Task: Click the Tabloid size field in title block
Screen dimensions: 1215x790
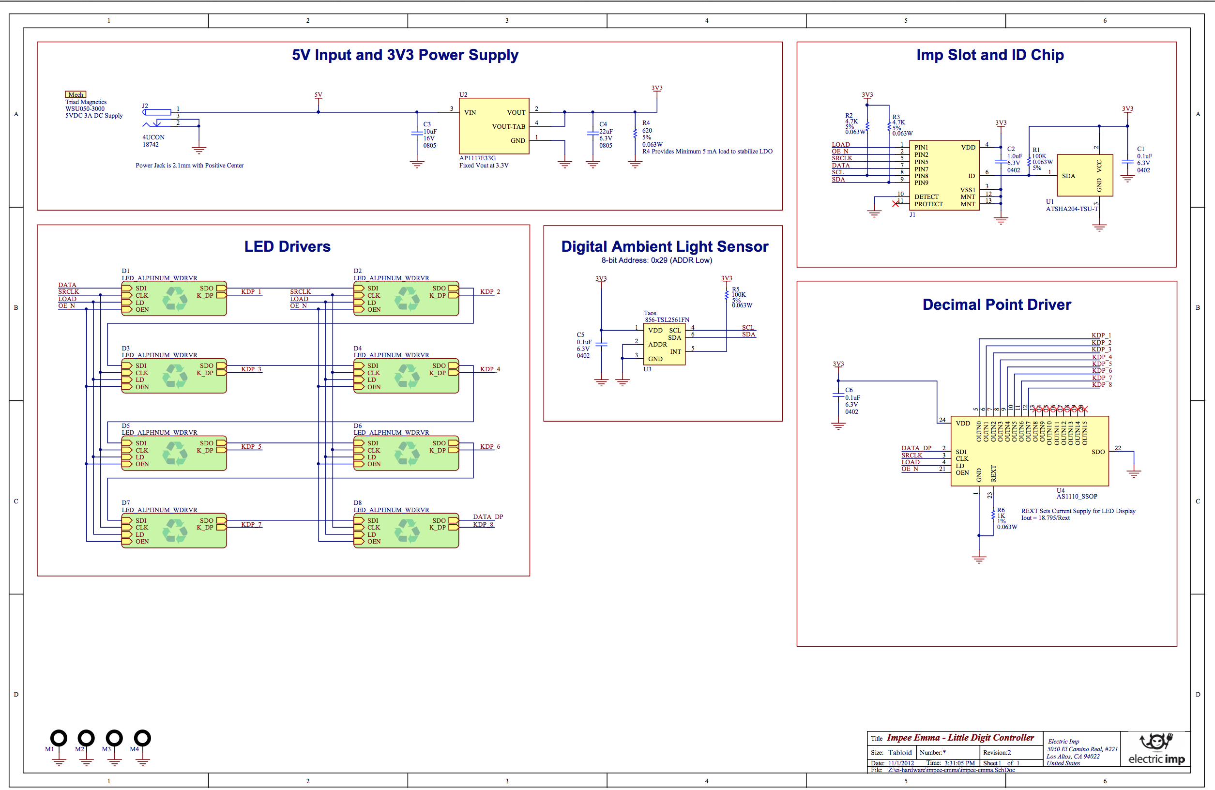Action: coord(899,752)
